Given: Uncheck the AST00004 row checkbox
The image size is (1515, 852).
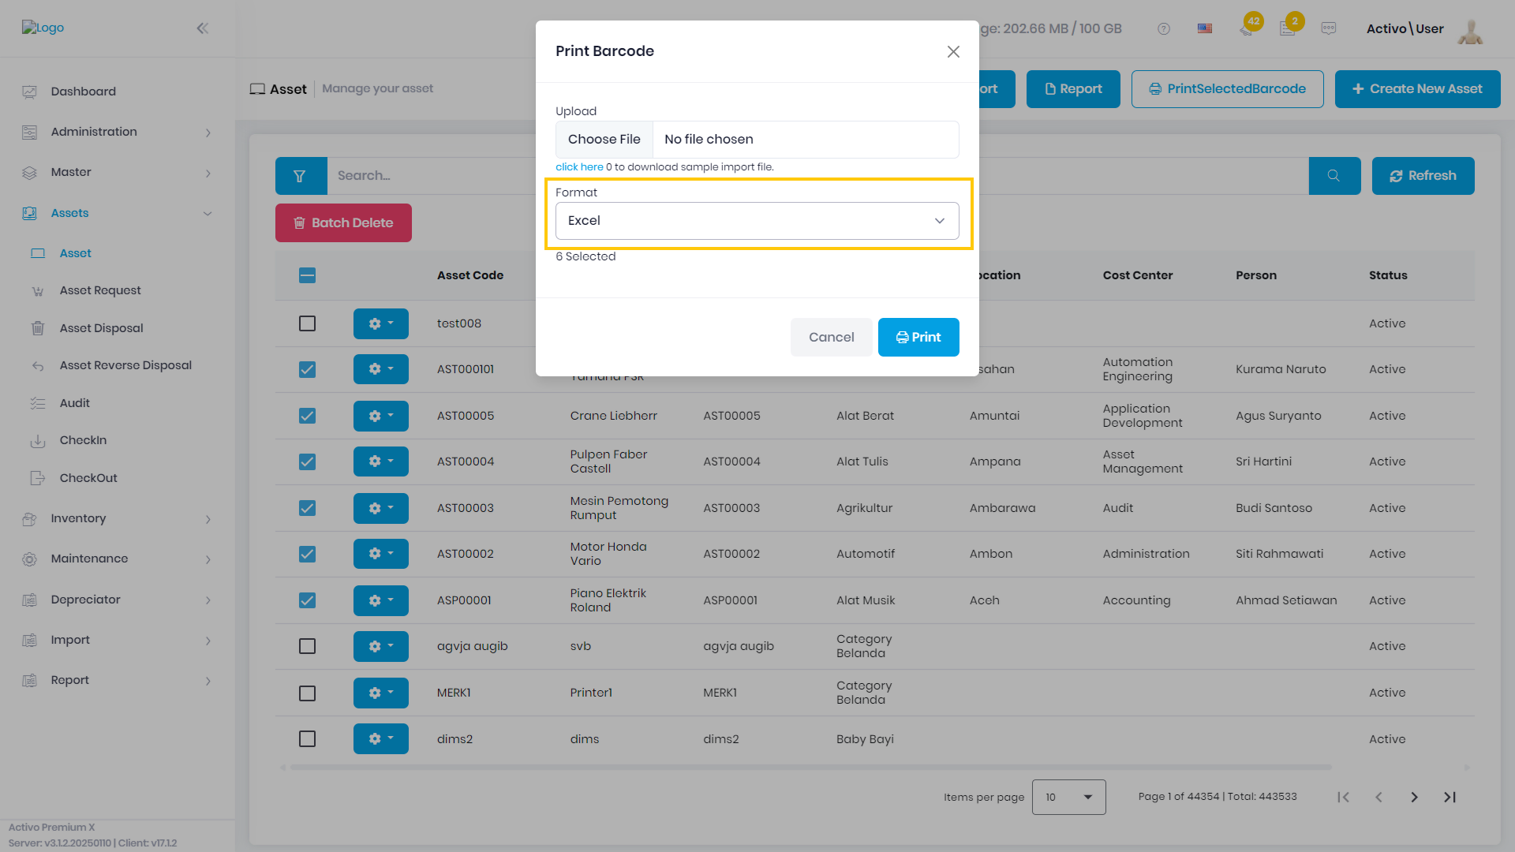Looking at the screenshot, I should tap(308, 461).
